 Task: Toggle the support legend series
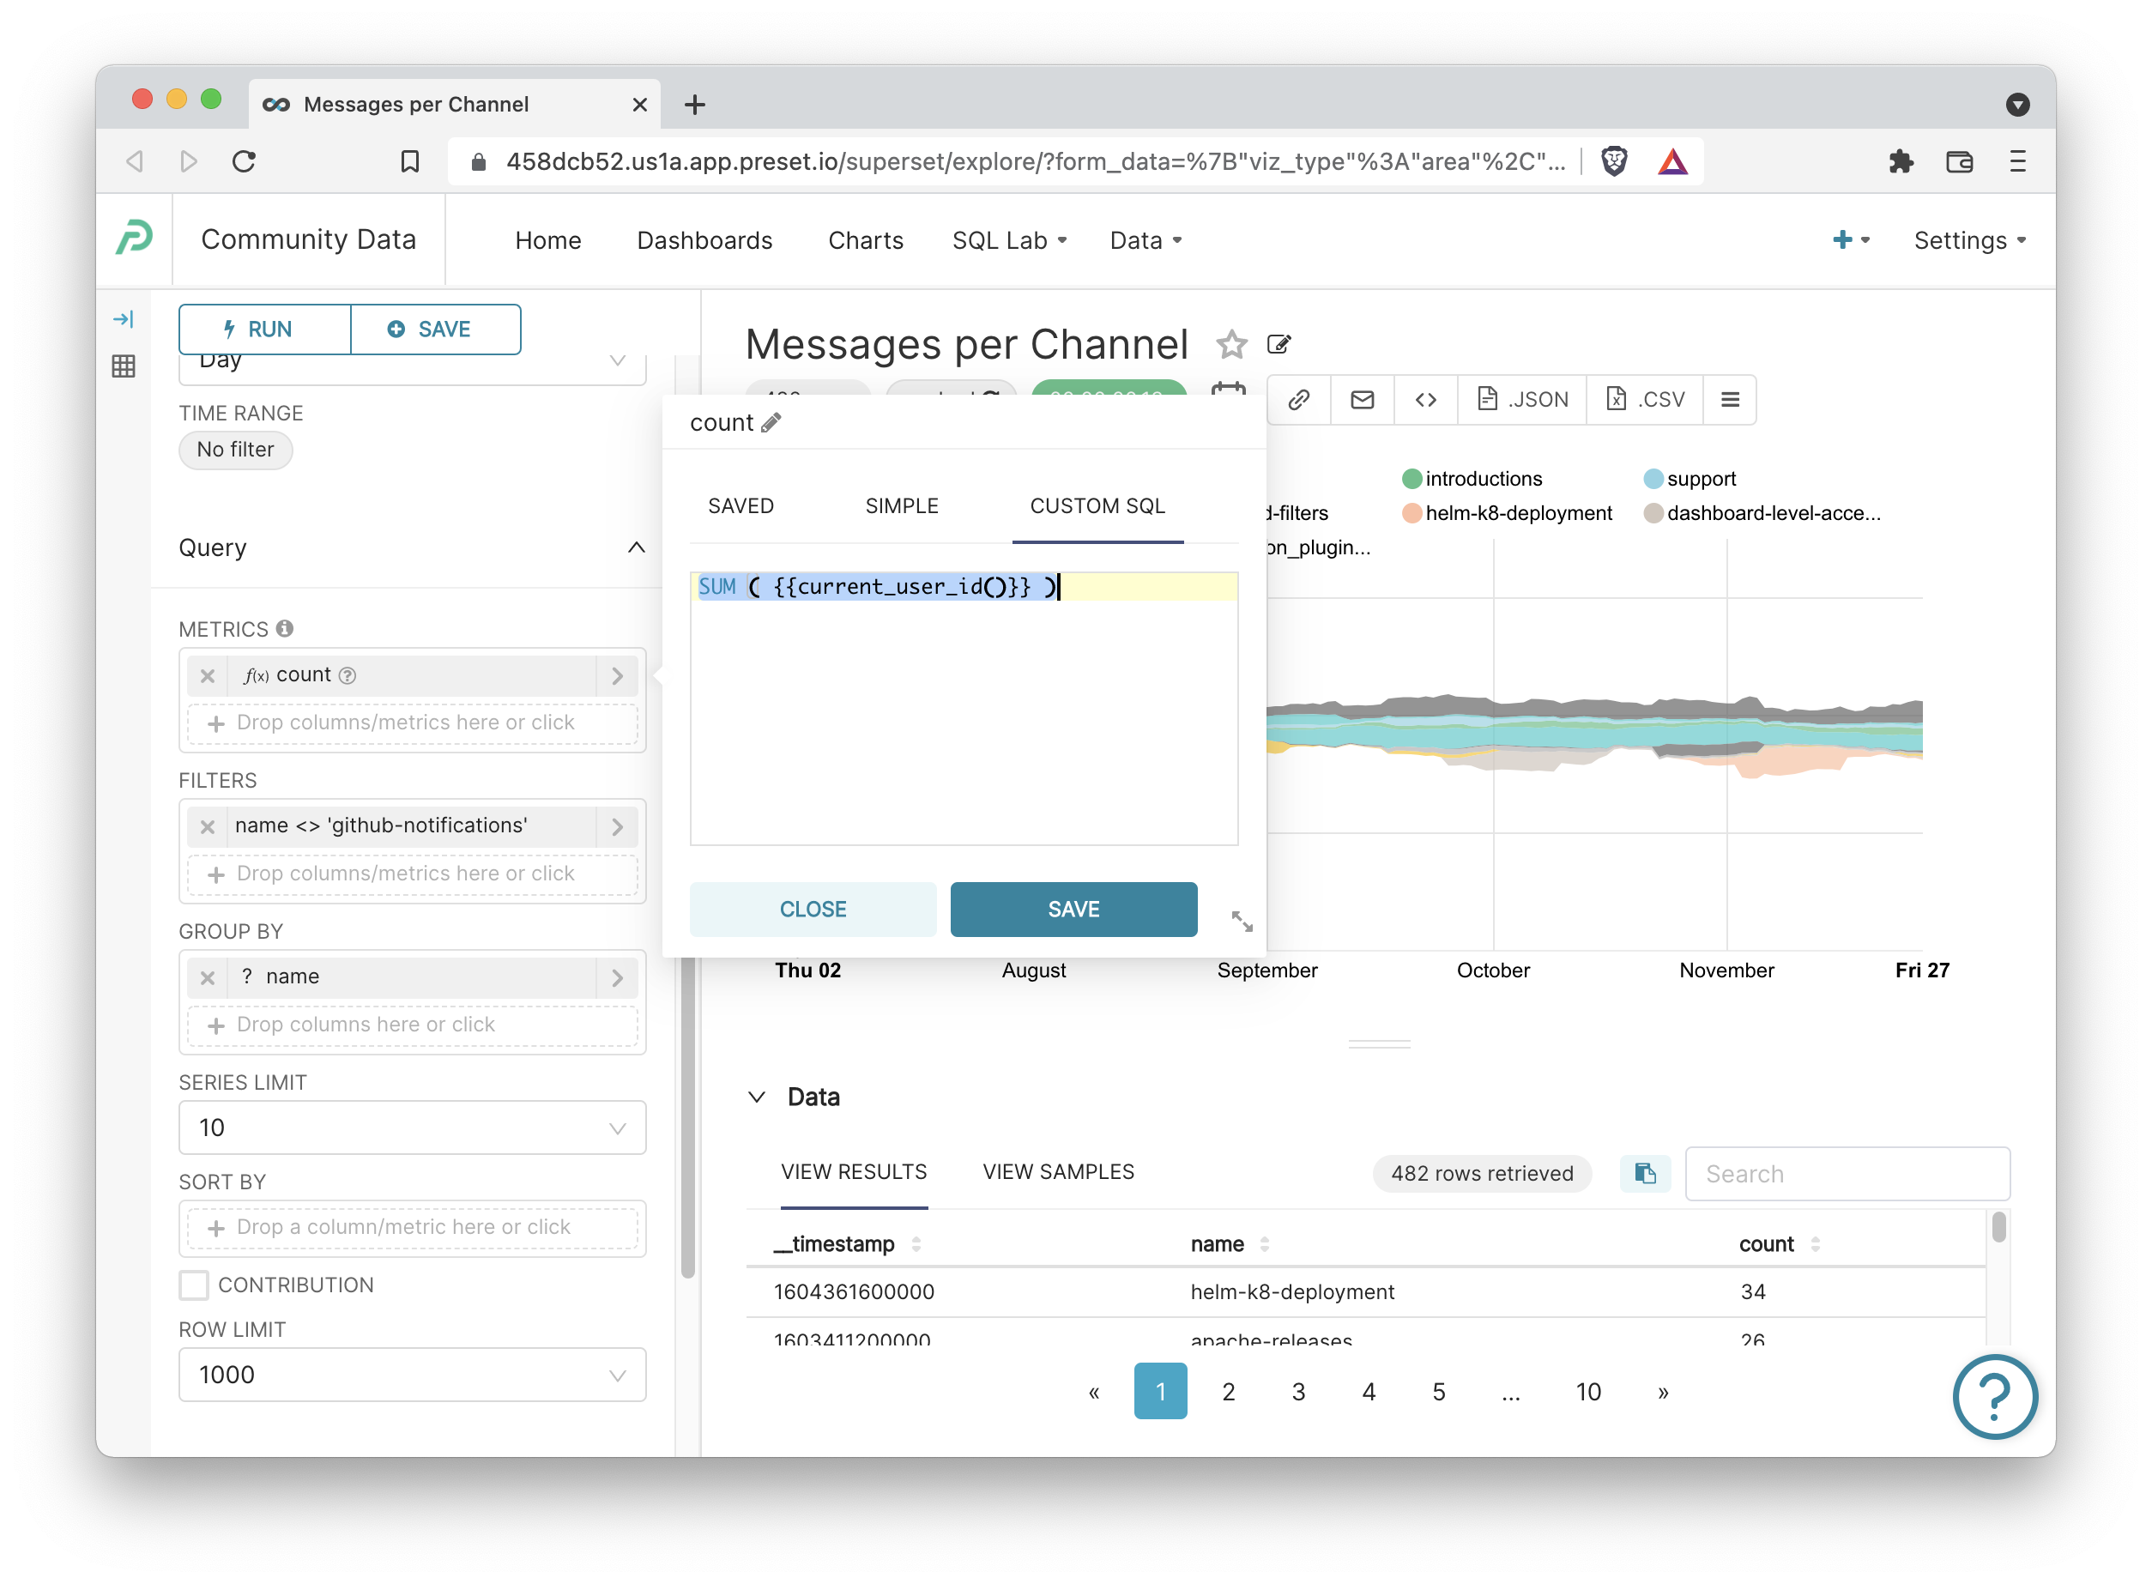[1700, 479]
